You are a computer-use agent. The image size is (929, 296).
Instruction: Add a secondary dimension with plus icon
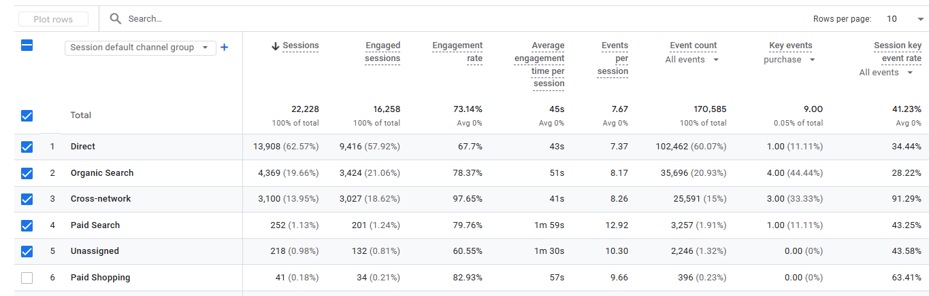[x=224, y=48]
